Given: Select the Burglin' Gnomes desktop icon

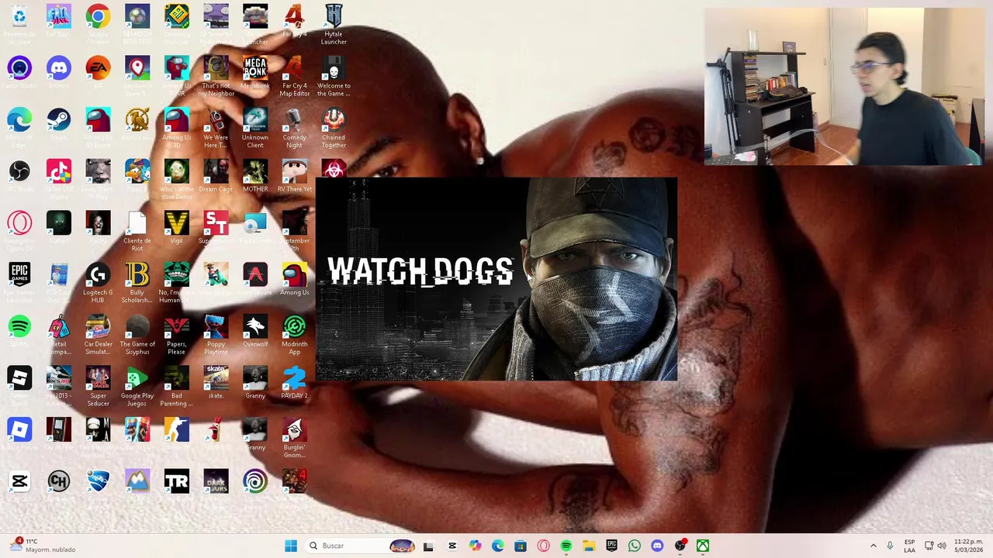Looking at the screenshot, I should [295, 429].
